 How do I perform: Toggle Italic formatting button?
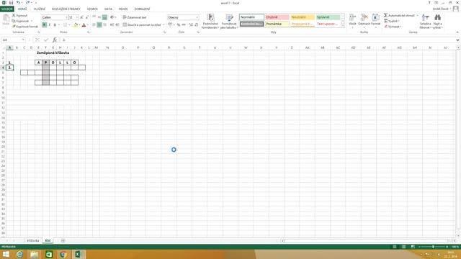[50, 25]
